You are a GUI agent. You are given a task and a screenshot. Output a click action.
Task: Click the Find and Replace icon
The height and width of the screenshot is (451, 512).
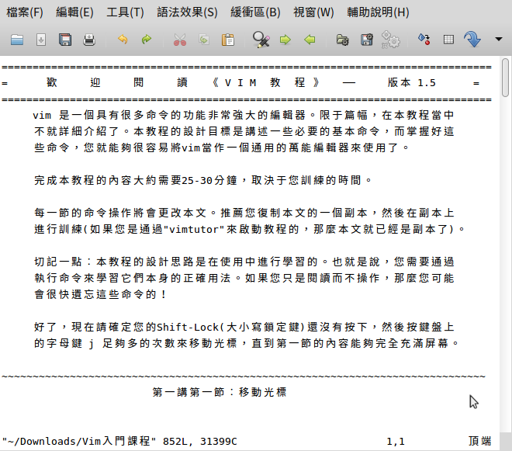261,40
